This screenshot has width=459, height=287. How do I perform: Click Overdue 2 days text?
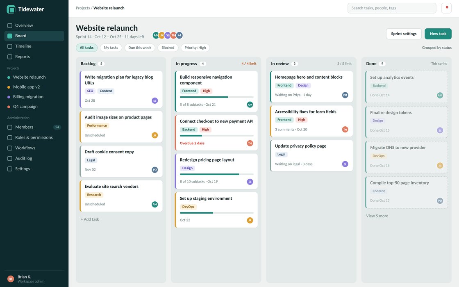[x=192, y=143]
